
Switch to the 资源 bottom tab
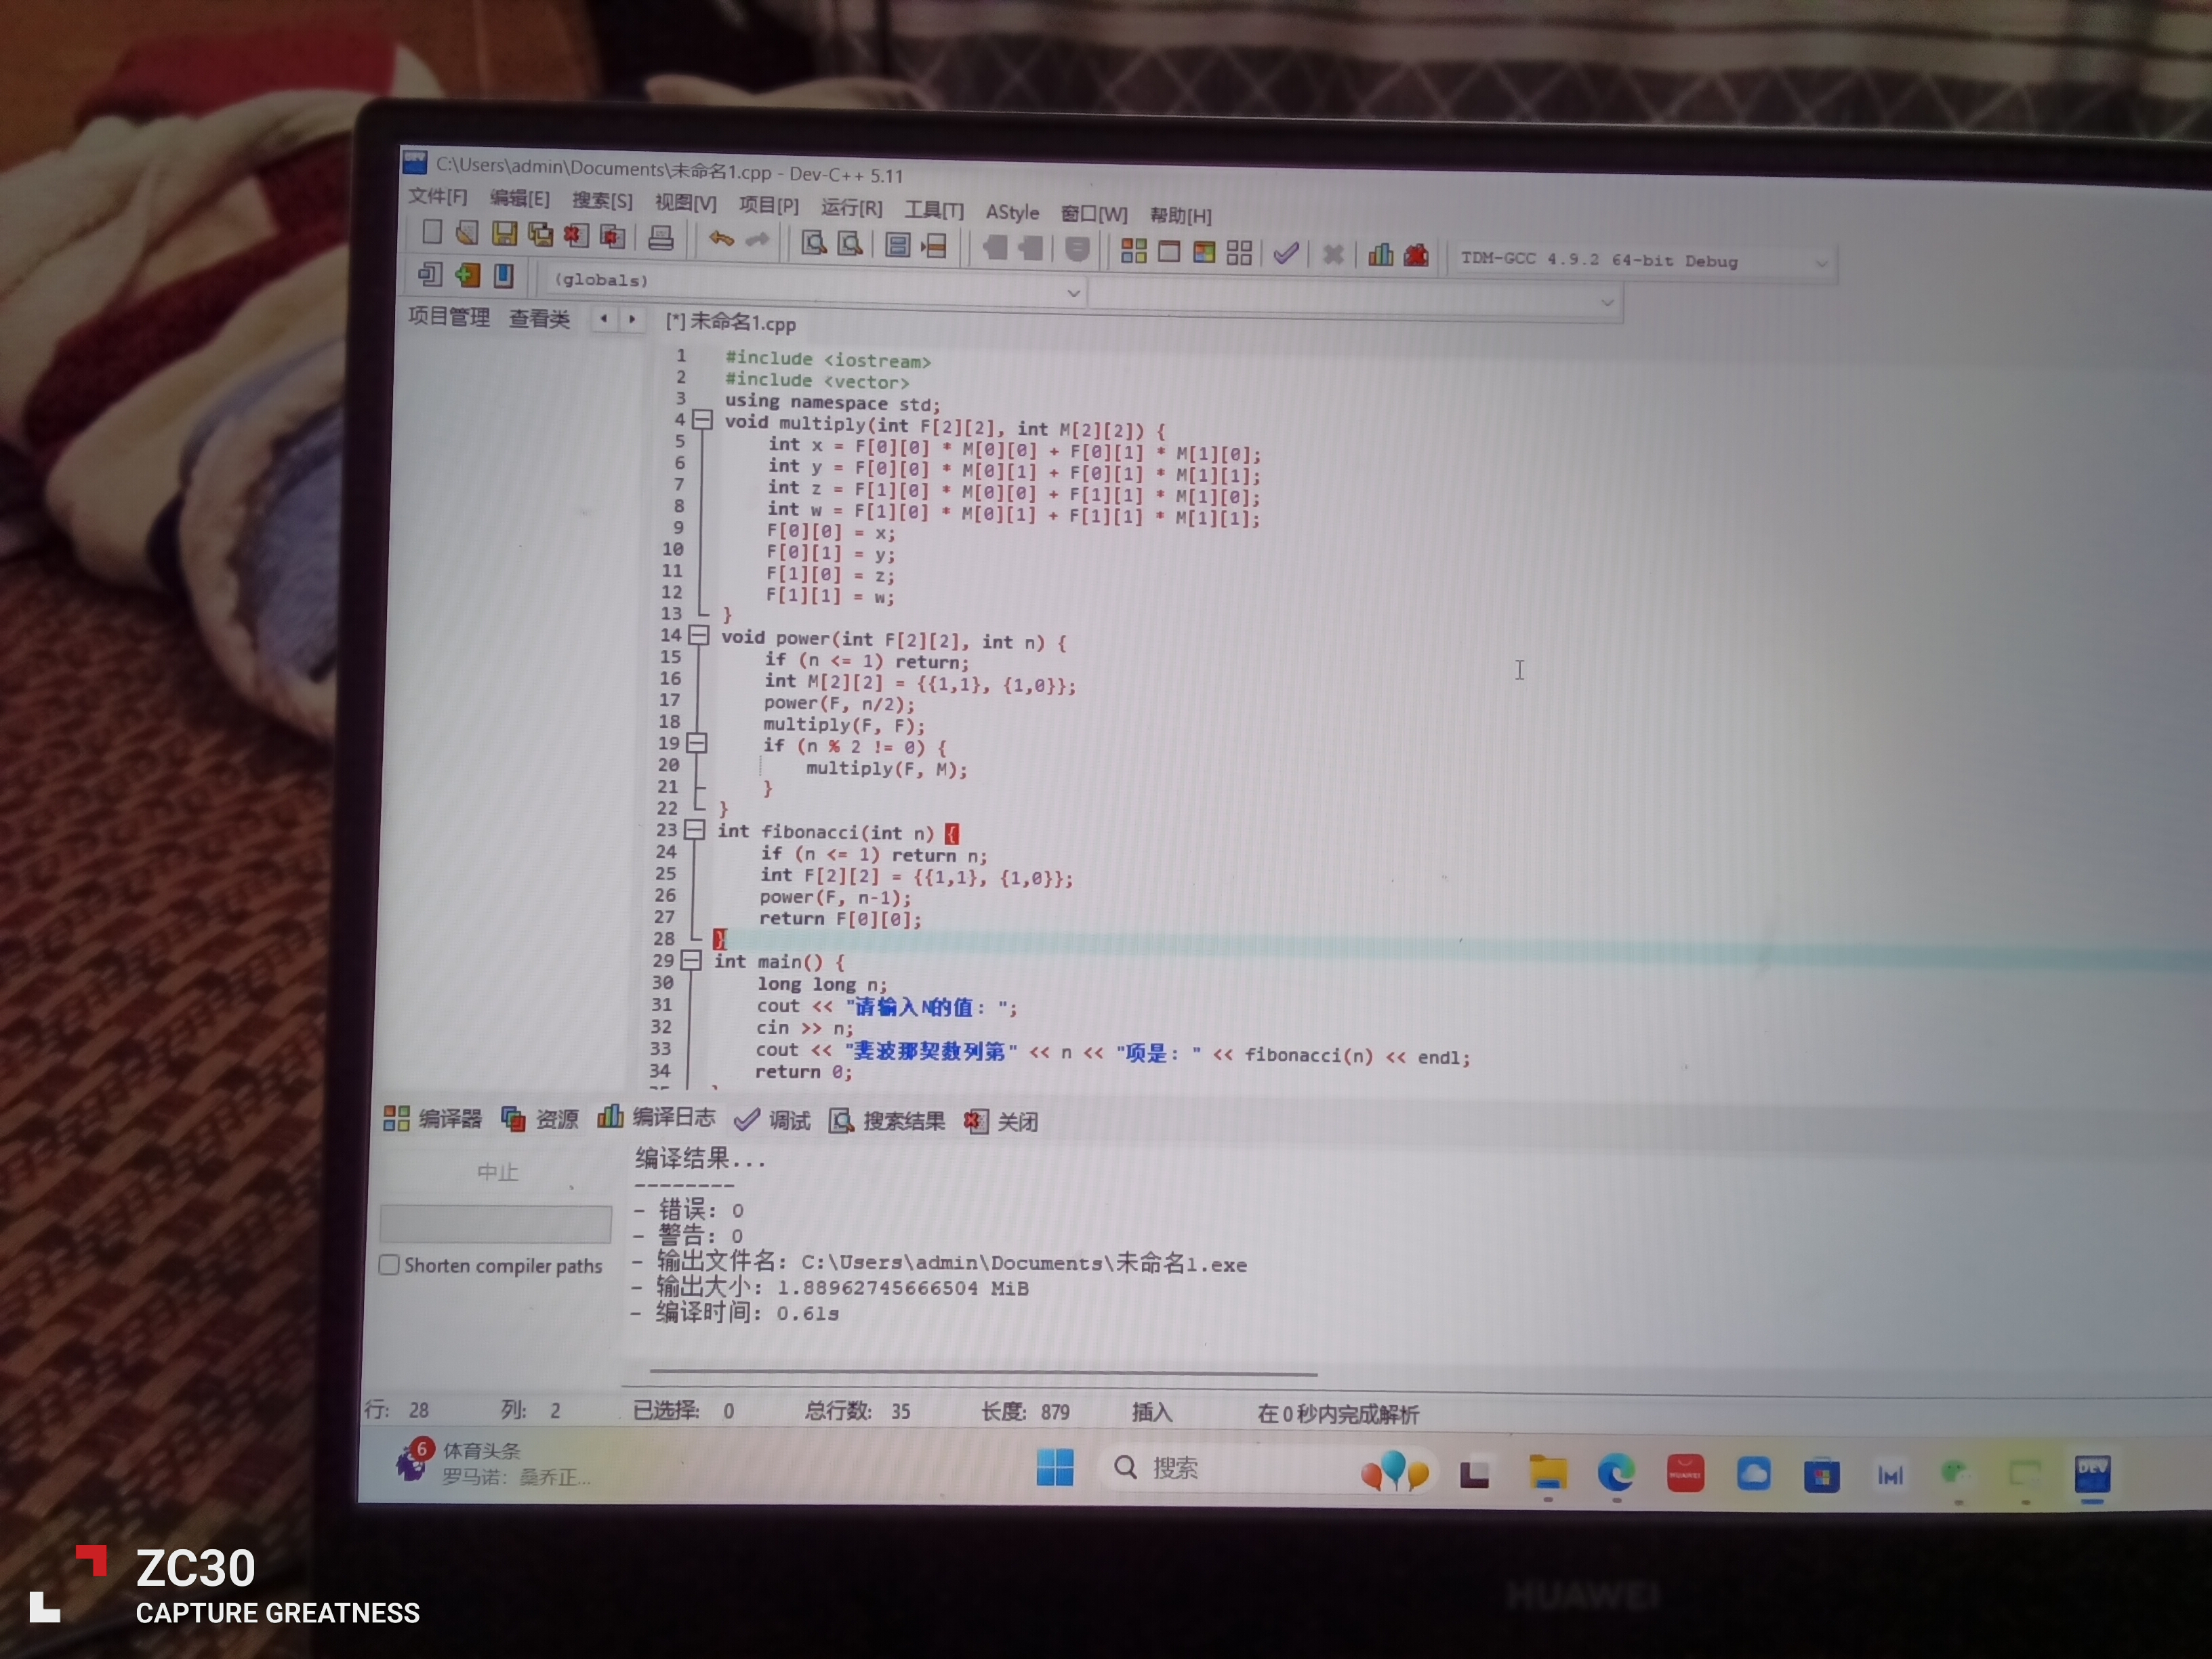(x=541, y=1119)
